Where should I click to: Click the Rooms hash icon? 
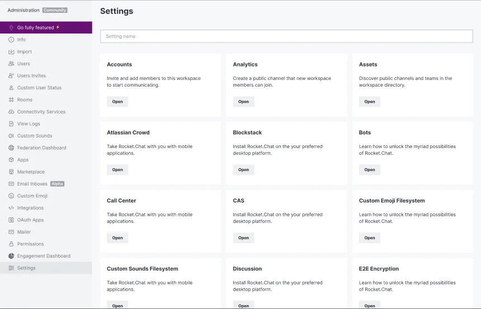pyautogui.click(x=11, y=99)
